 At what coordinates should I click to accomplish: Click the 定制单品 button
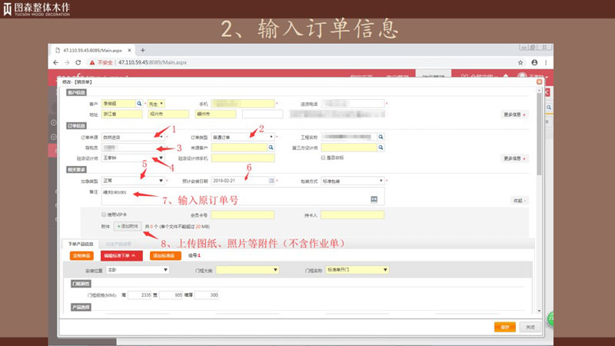tap(81, 255)
